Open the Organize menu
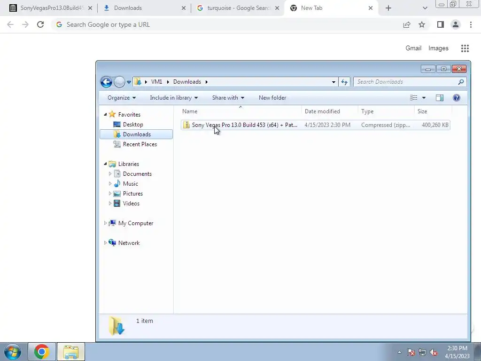This screenshot has width=481, height=361. coord(122,98)
